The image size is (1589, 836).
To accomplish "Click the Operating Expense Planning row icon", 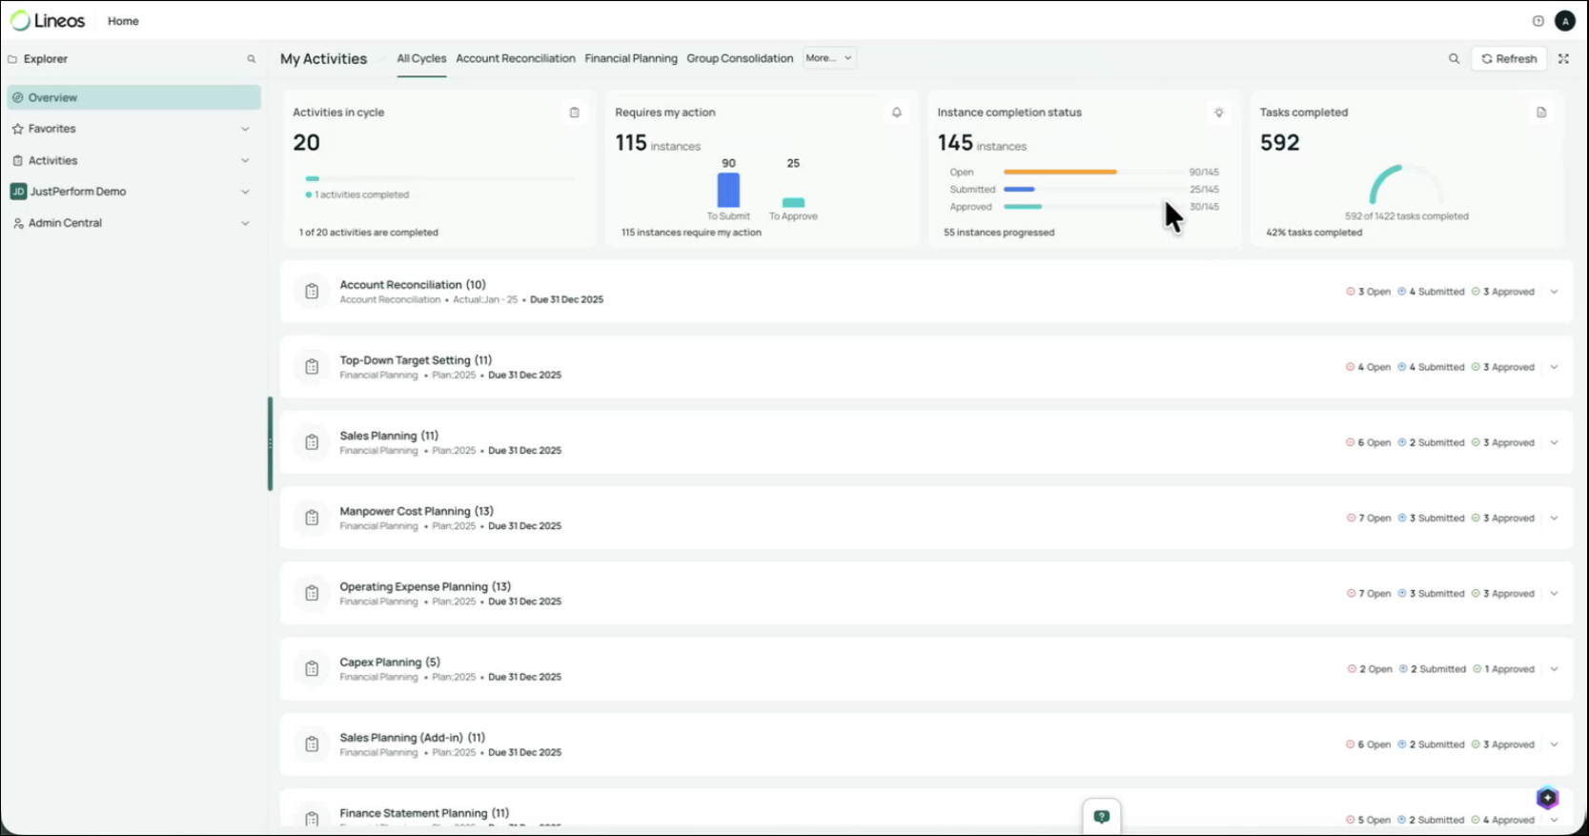I will pyautogui.click(x=312, y=593).
